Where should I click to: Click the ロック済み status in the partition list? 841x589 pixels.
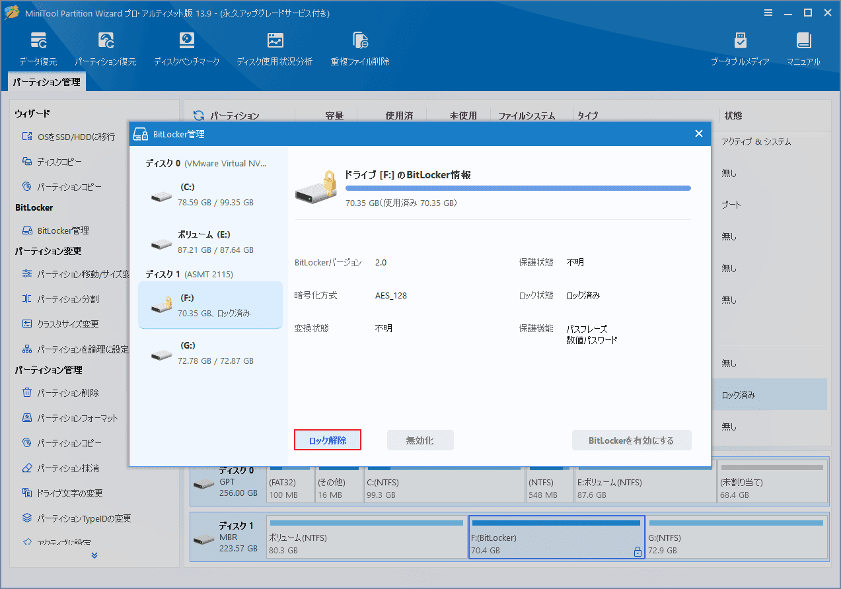click(x=739, y=395)
